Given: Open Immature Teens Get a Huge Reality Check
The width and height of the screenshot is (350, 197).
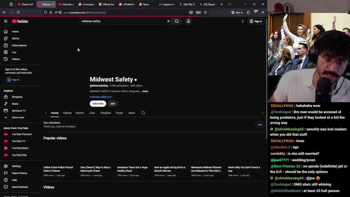Looking at the screenshot, I should pyautogui.click(x=132, y=169).
